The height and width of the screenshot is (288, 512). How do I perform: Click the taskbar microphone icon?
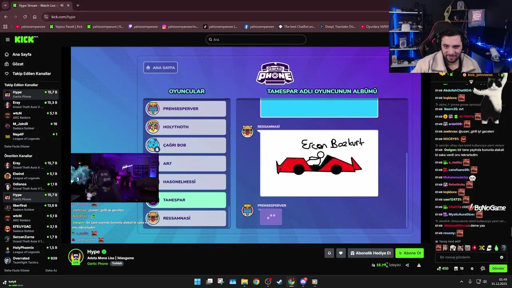470,282
